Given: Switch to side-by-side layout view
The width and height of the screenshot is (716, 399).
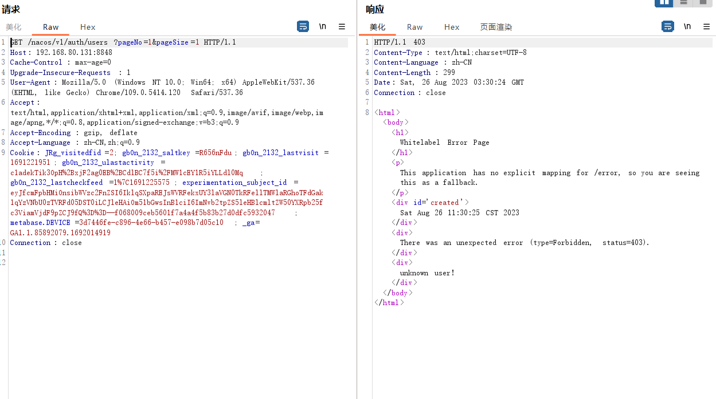Looking at the screenshot, I should (x=664, y=3).
